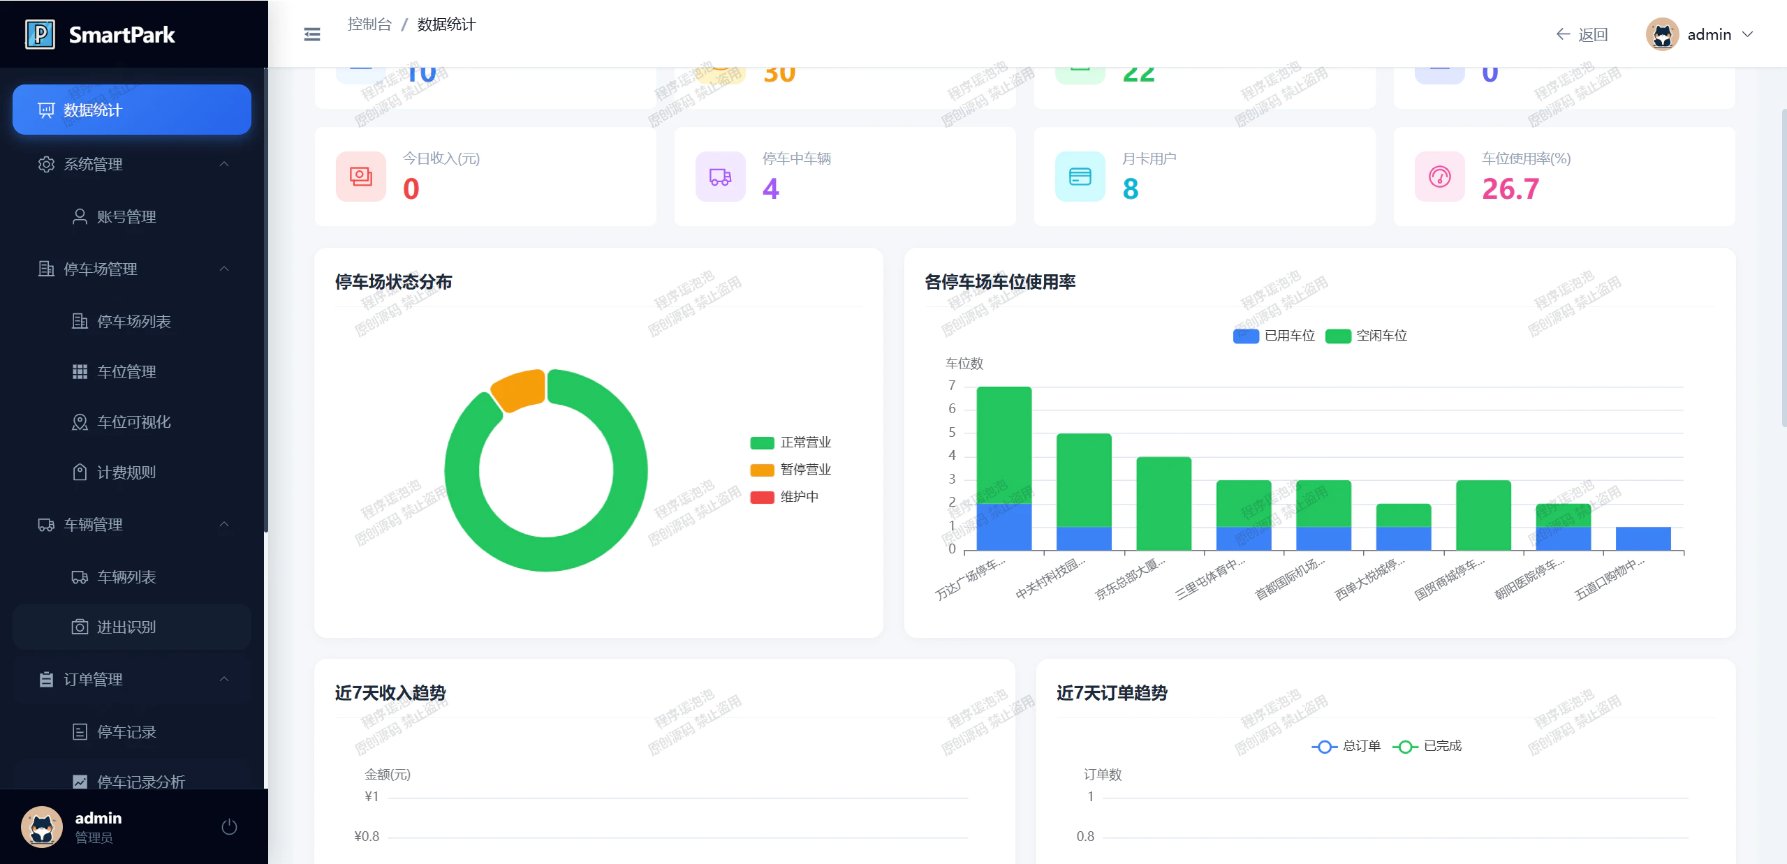Click the 停车场管理 building icon

click(x=46, y=269)
